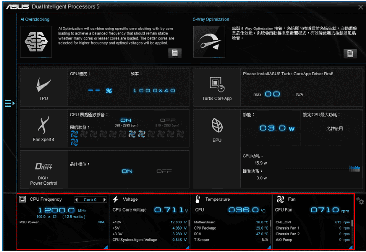
Task: Click the Chassis Fan 2 row
Action: [x=313, y=234]
